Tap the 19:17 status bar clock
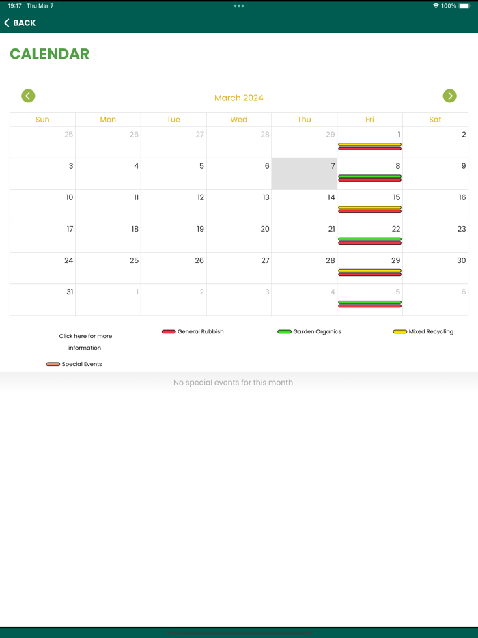 [14, 5]
